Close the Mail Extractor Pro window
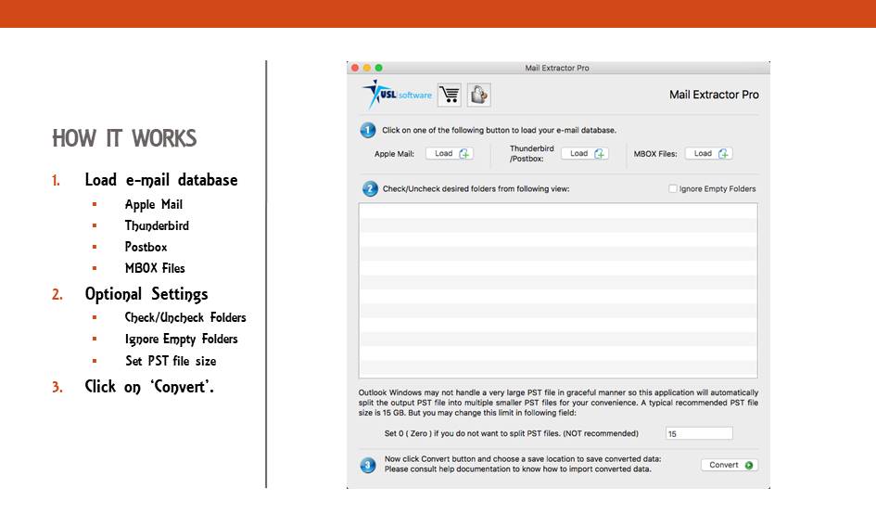 coord(355,68)
